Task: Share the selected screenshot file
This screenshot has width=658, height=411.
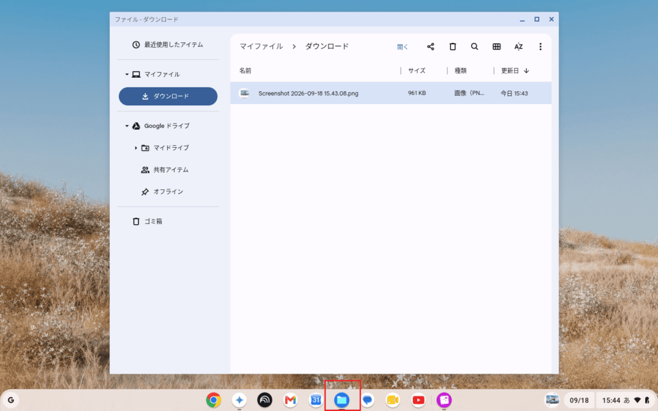Action: coord(431,46)
